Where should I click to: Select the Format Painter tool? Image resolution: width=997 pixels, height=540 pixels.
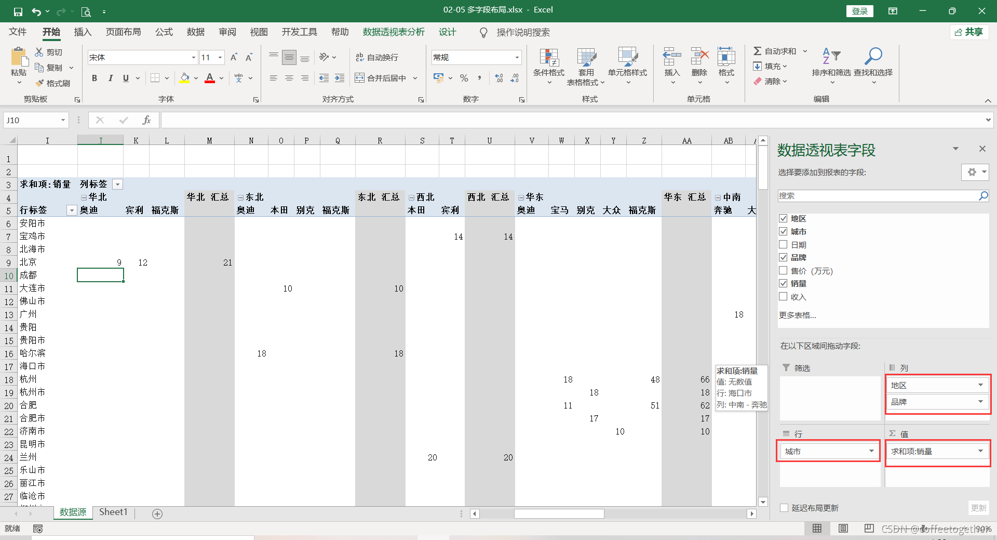point(52,83)
